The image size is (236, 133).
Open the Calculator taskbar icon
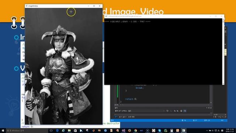[171, 130]
